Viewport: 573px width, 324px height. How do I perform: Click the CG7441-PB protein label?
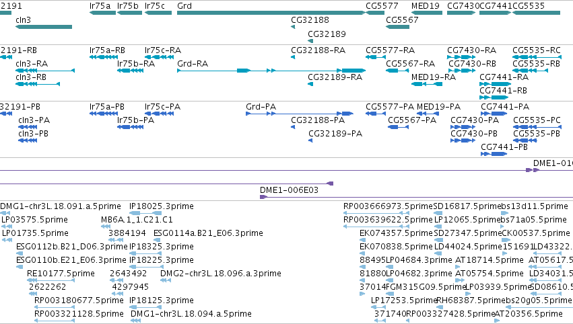(x=504, y=147)
